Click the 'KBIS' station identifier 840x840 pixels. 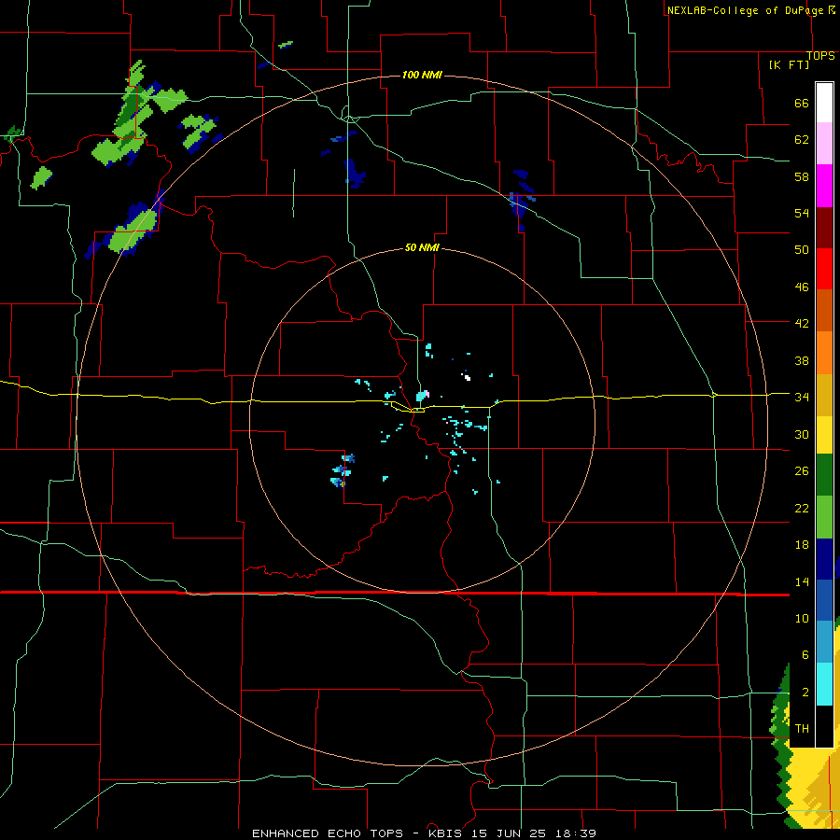[x=447, y=833]
